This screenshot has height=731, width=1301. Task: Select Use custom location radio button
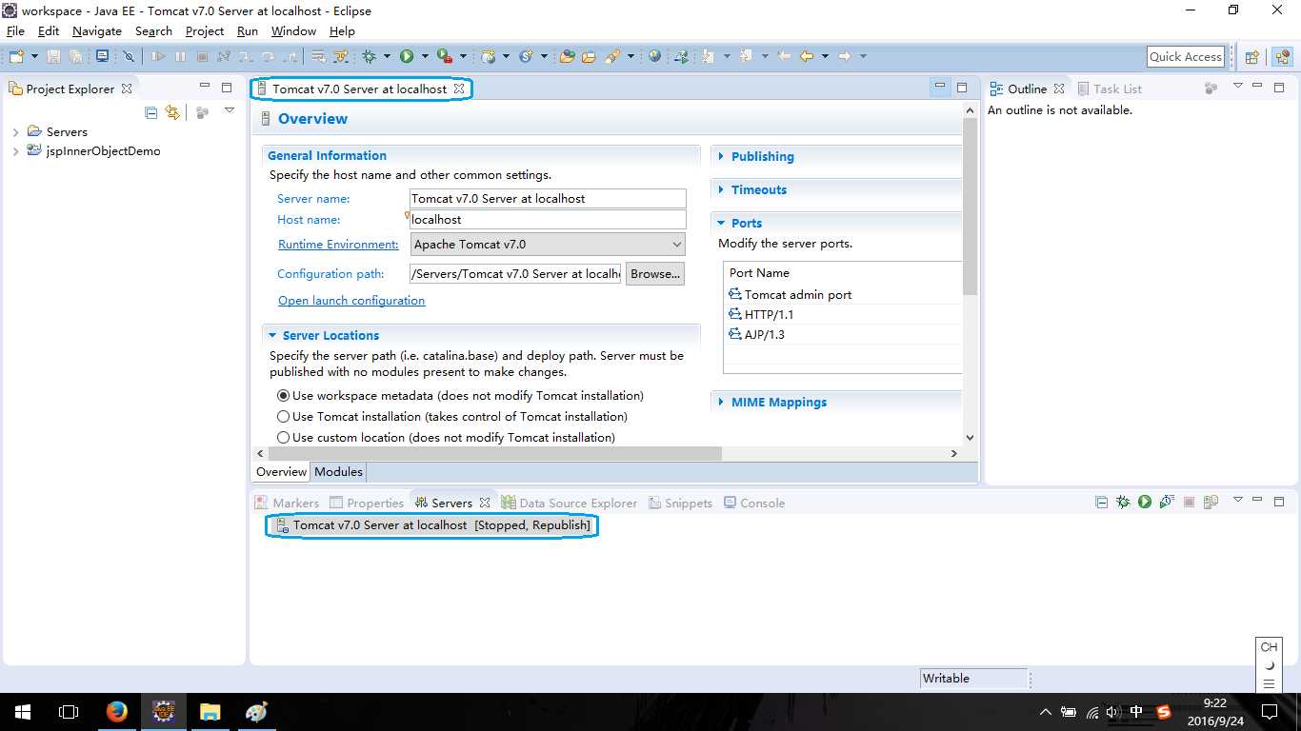[283, 437]
